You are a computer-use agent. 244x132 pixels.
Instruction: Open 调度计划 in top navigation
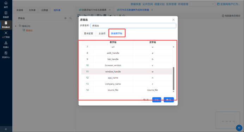(159, 4)
